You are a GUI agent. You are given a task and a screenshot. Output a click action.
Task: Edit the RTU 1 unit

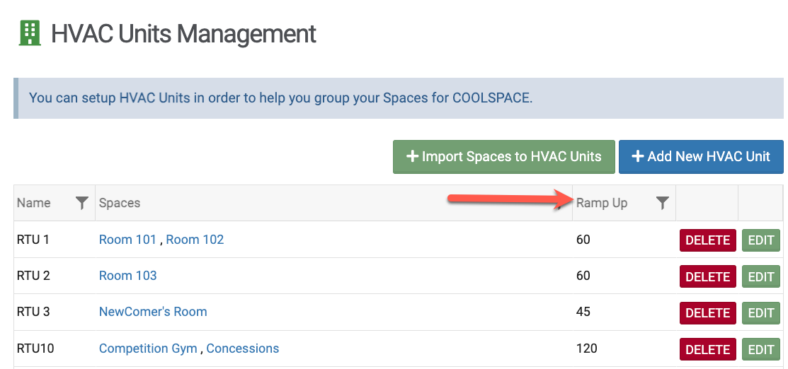761,240
